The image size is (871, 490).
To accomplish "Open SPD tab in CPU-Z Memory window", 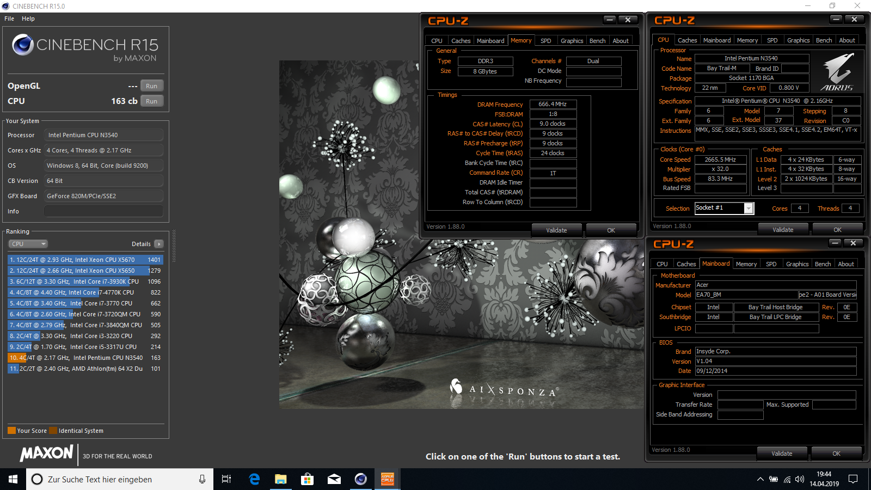I will point(546,41).
